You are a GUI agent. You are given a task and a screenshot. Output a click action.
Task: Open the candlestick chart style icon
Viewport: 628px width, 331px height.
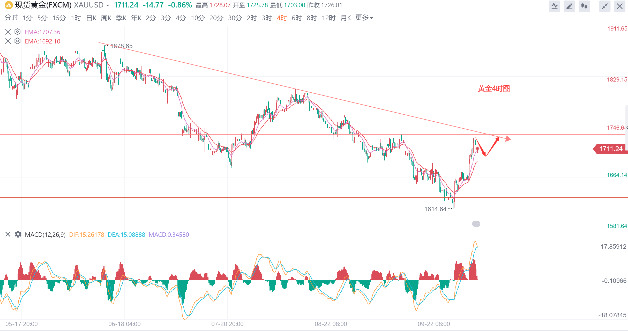point(584,6)
